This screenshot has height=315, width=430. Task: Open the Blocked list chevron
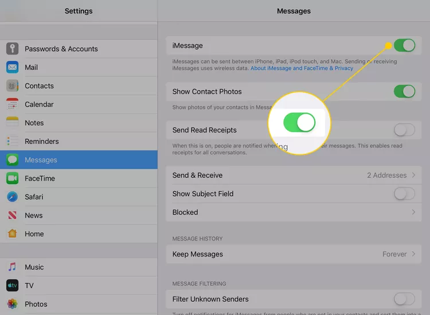tap(413, 212)
